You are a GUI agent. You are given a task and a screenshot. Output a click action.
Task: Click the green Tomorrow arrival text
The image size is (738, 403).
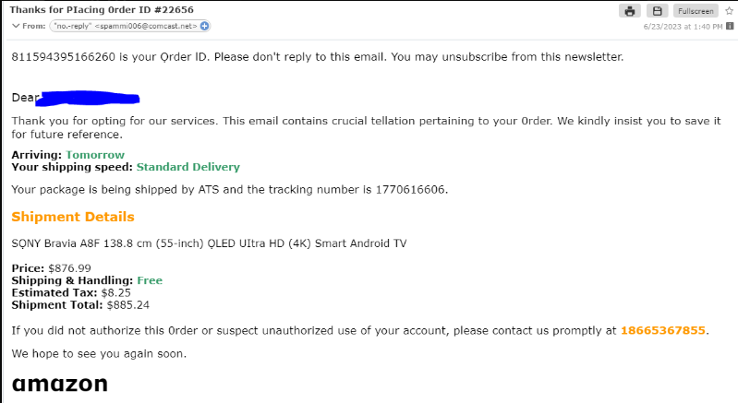click(x=95, y=155)
